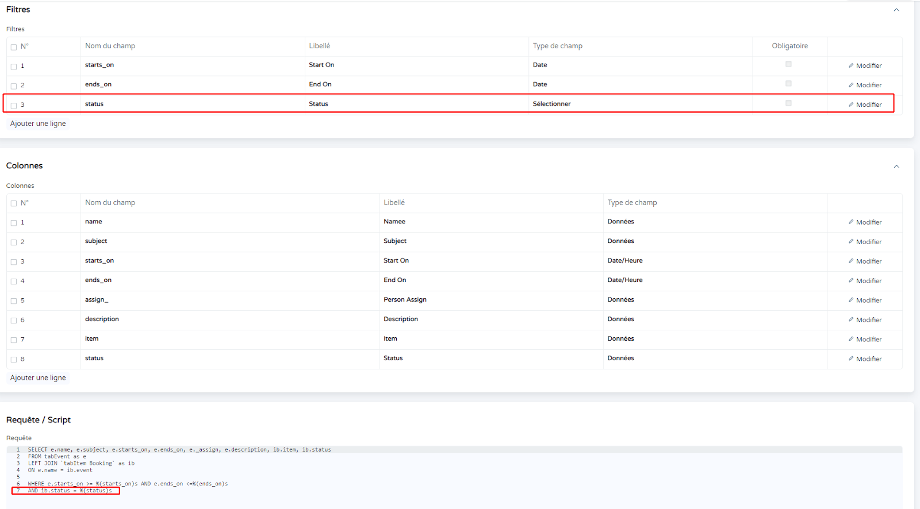
Task: Edit the subject column row via pencil icon
Action: 851,241
